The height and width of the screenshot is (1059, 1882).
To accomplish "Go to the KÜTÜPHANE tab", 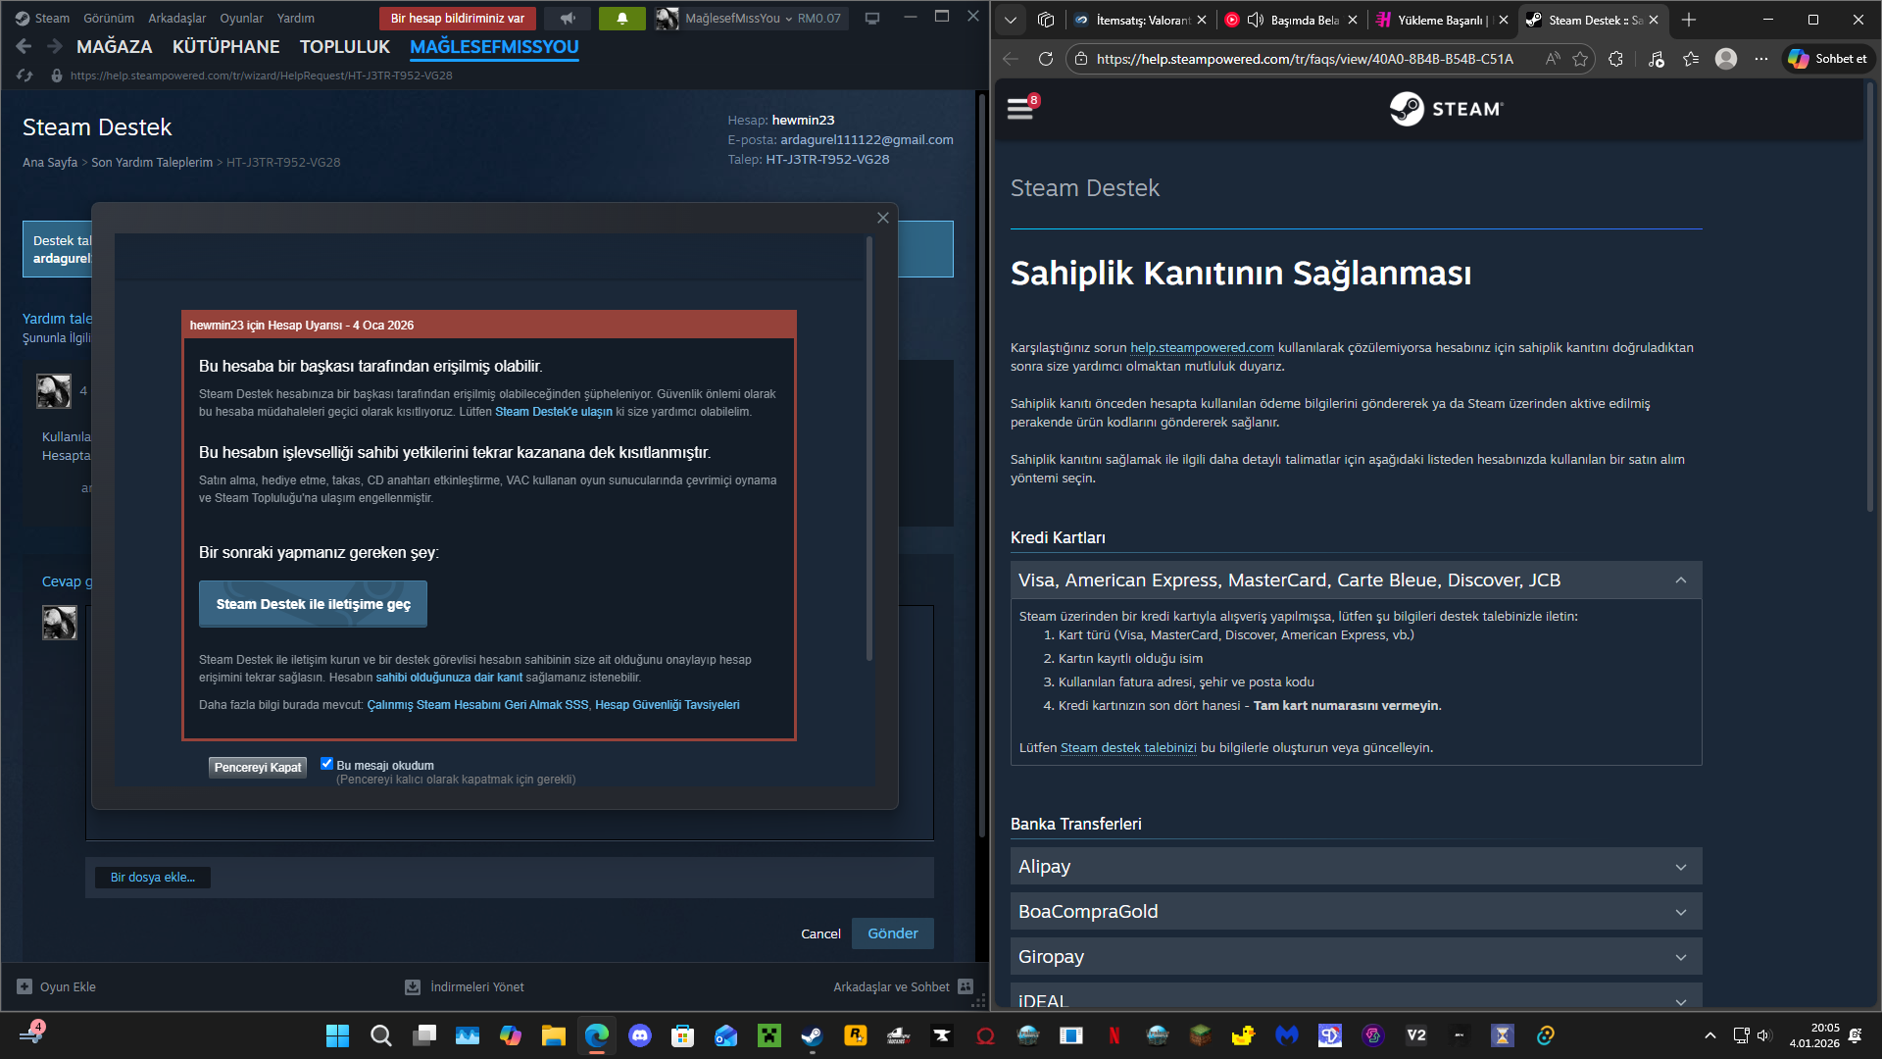I will [226, 47].
